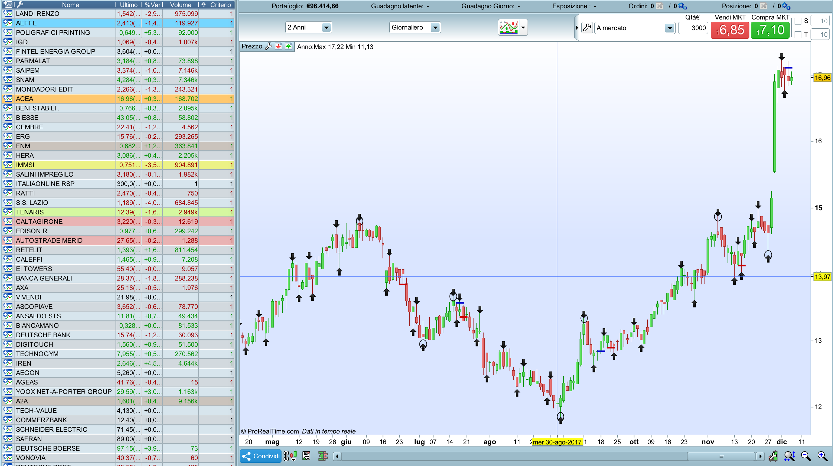Click the chart icon in list header

point(8,4)
